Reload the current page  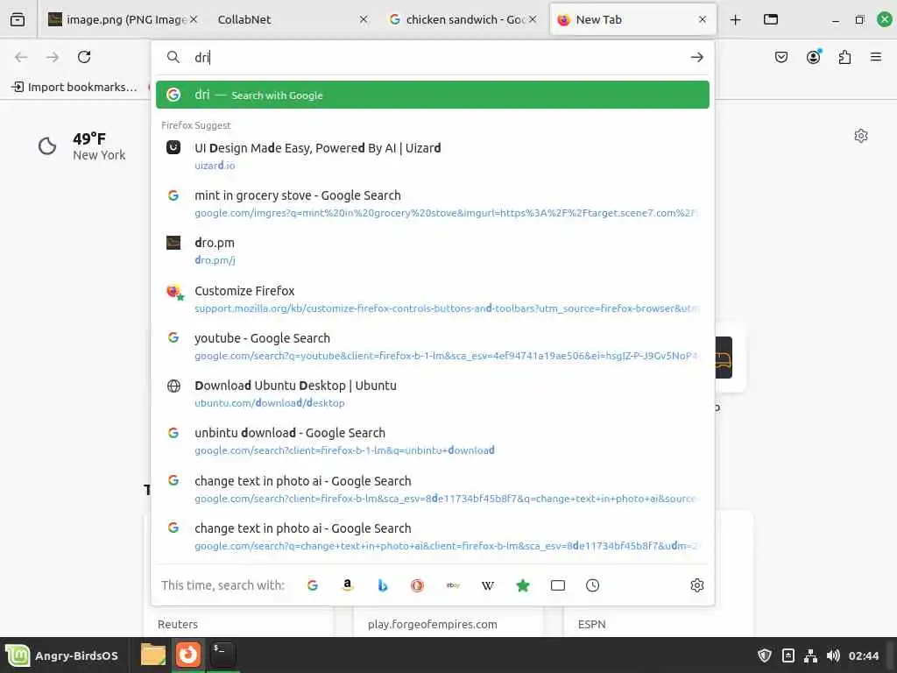coord(84,57)
